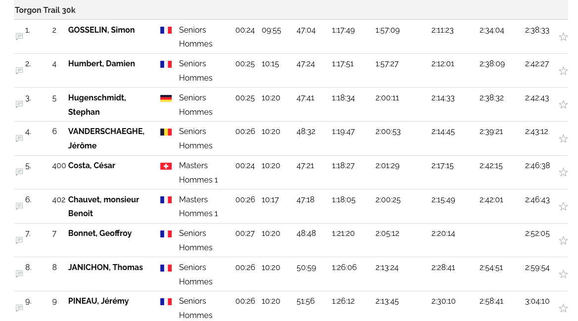Mark Chauvet, monsieur Benoit as favorite
The height and width of the screenshot is (321, 578).
click(563, 206)
